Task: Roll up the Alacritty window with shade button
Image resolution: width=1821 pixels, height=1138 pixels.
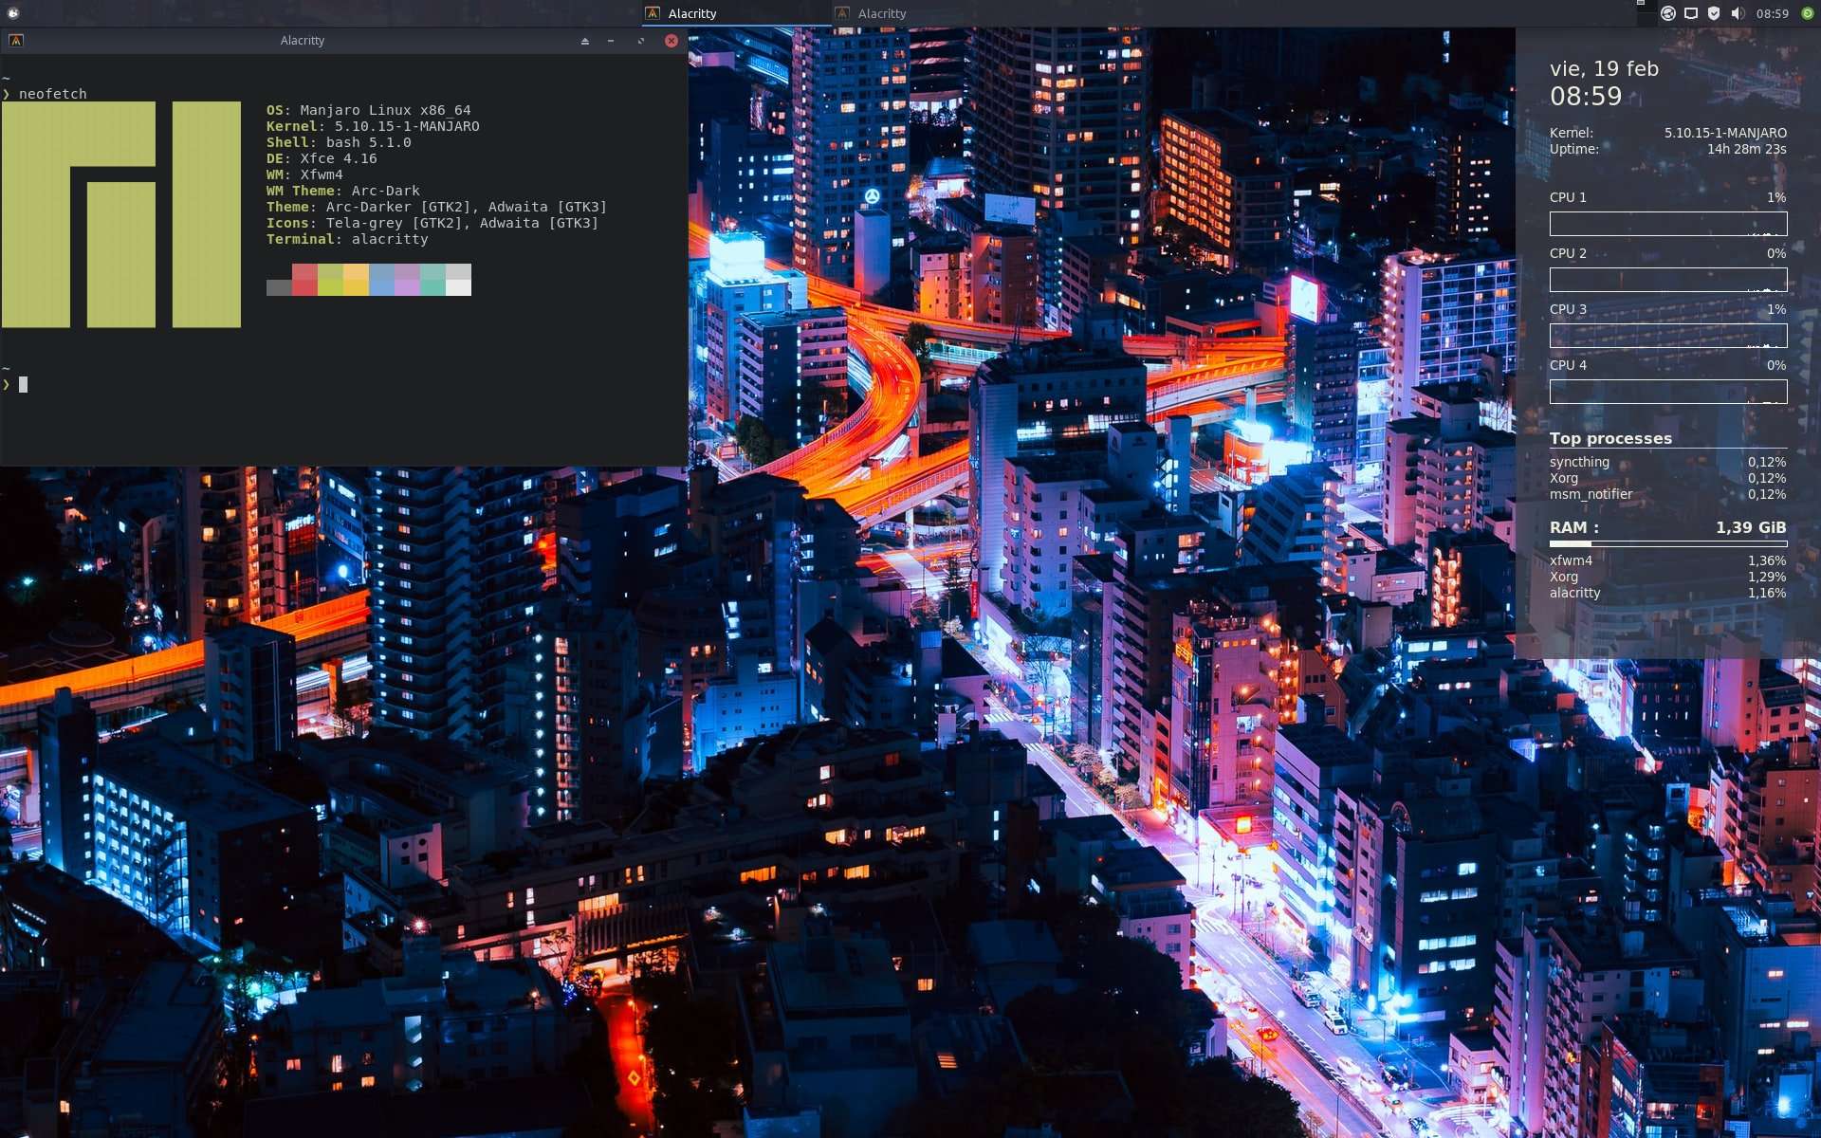Action: 584,41
